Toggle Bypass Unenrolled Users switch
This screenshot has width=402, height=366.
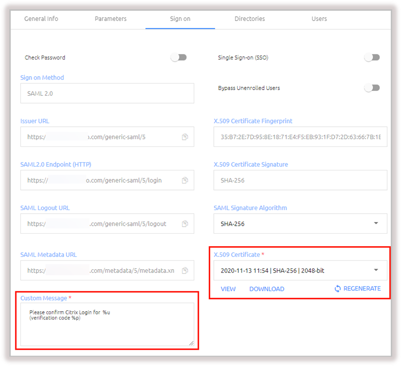click(x=372, y=88)
